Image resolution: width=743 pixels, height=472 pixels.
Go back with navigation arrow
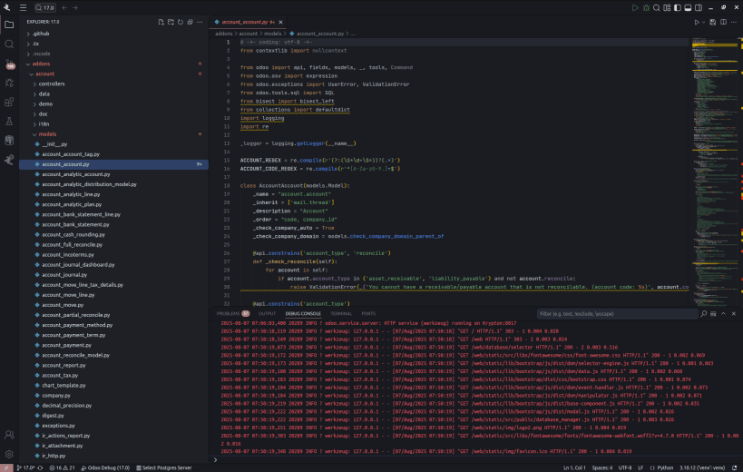(64, 7)
